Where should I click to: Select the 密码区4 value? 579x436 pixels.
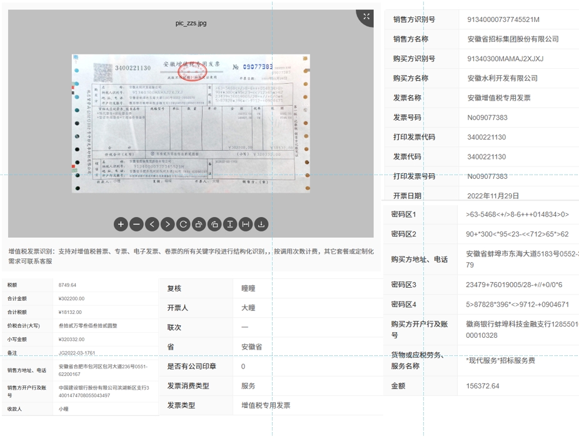pyautogui.click(x=517, y=305)
